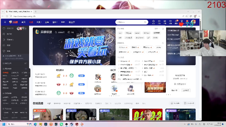Open 英雄联盟 in sidebar game list
Viewport: 226px width, 127px height.
click(x=6, y=73)
